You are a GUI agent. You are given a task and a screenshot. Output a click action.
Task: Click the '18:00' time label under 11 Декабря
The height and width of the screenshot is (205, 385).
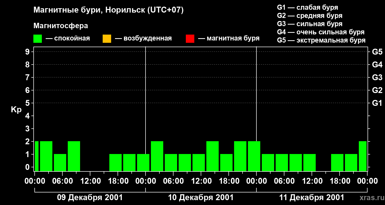[340, 181]
